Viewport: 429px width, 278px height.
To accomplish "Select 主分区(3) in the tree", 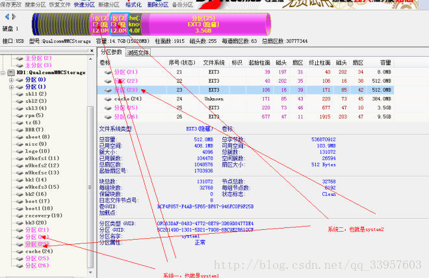I will click(38, 65).
